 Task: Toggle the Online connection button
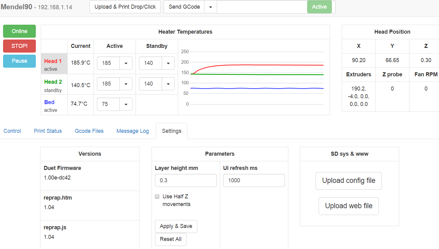[19, 31]
